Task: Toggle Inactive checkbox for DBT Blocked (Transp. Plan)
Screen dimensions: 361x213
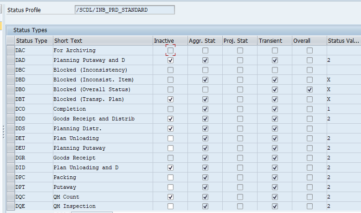Action: 171,99
